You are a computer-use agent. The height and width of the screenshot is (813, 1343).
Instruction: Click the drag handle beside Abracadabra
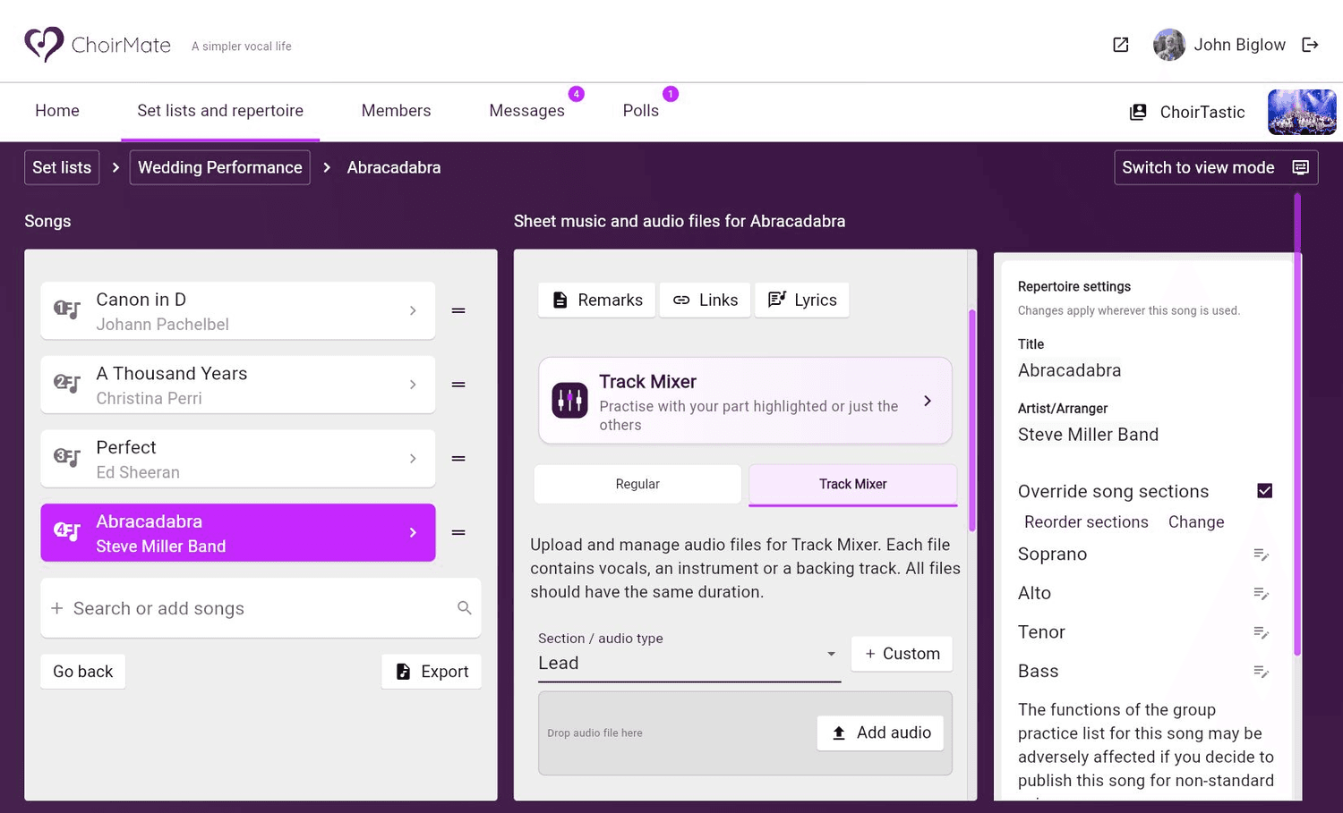pyautogui.click(x=458, y=533)
